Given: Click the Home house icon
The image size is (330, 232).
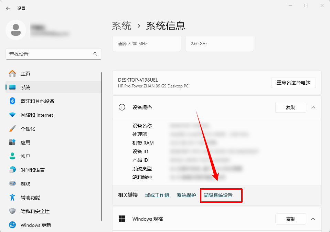Looking at the screenshot, I should coord(12,73).
